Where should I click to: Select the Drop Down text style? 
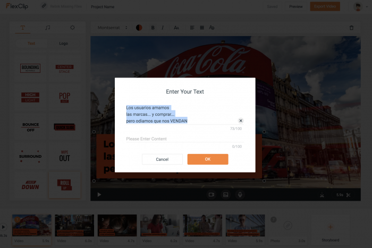[30, 185]
